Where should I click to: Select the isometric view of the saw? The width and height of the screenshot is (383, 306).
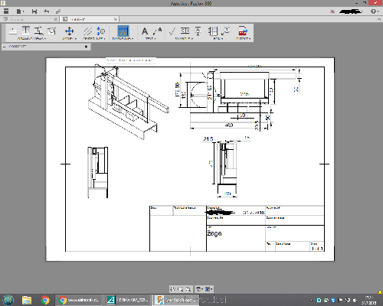click(129, 102)
